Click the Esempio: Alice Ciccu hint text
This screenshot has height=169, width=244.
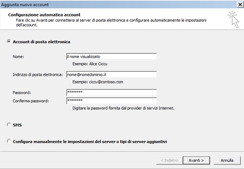click(90, 64)
